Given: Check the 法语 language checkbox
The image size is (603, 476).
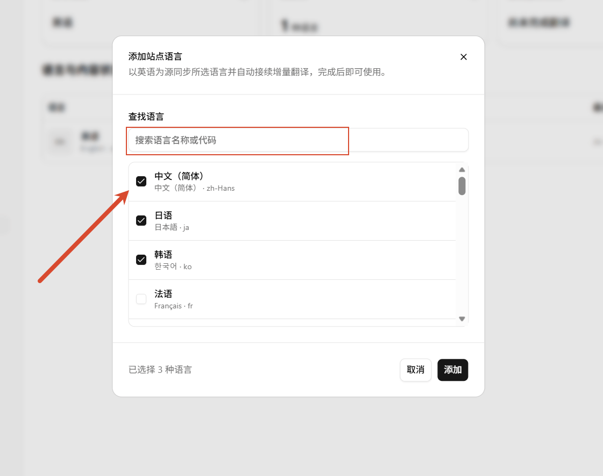Looking at the screenshot, I should point(141,299).
